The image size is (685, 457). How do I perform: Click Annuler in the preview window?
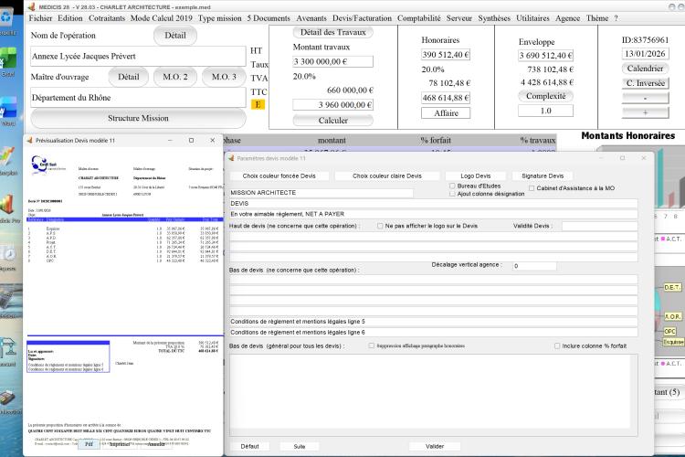pyautogui.click(x=156, y=444)
